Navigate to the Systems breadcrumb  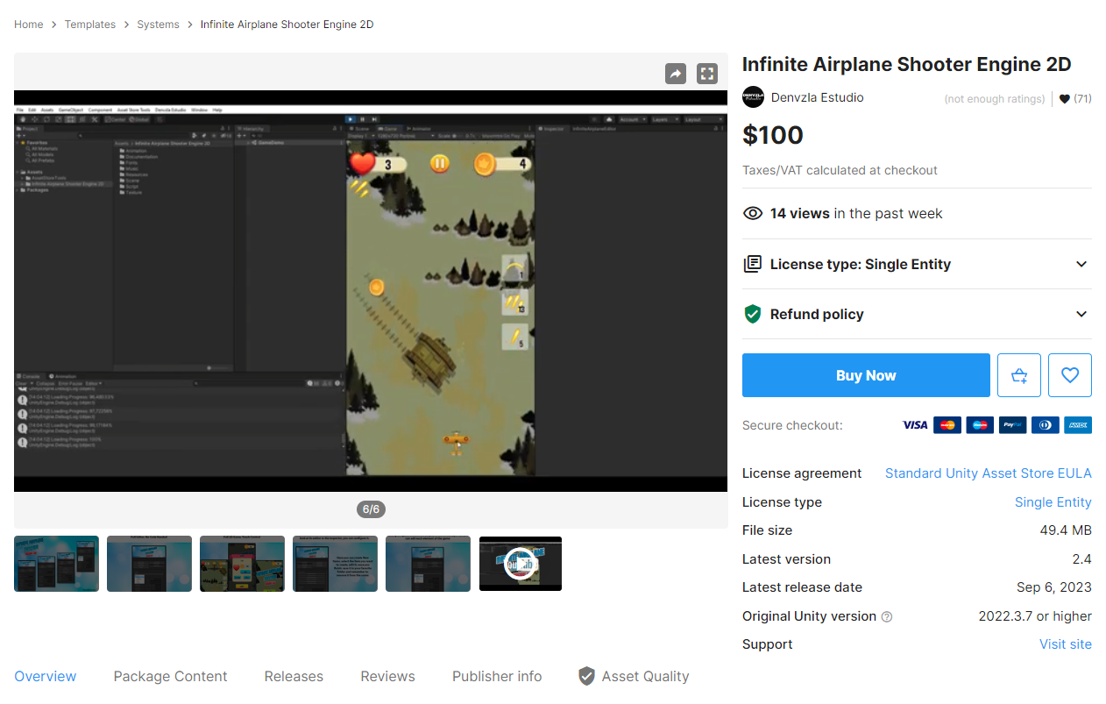158,25
